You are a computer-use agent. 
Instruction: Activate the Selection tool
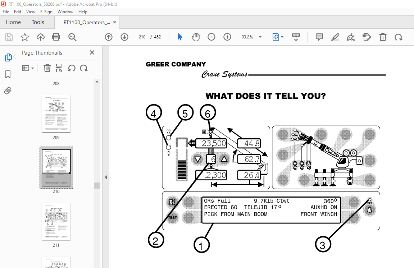click(x=179, y=37)
